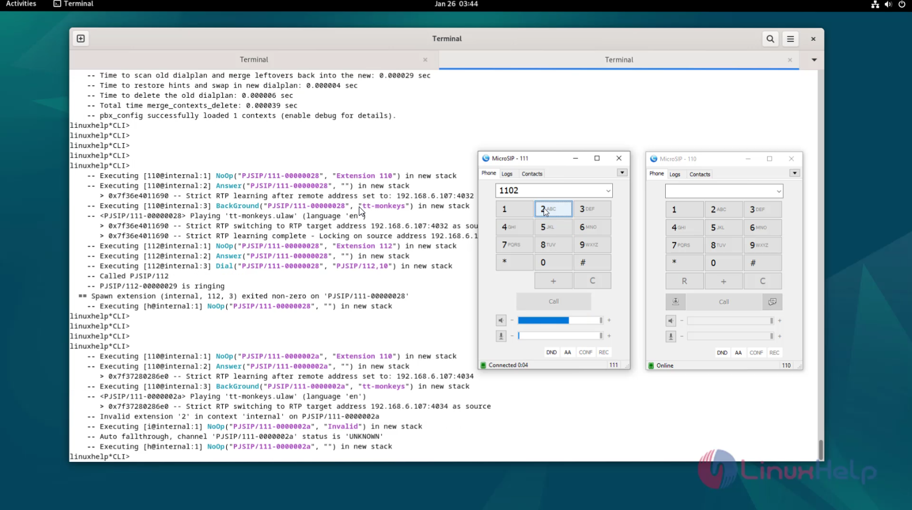The width and height of the screenshot is (912, 510).
Task: Dial key # in MicroSIP 111
Action: point(593,263)
